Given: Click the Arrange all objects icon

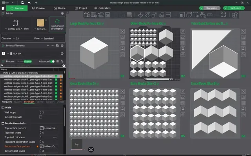Looking at the screenshot, I should point(107,15).
